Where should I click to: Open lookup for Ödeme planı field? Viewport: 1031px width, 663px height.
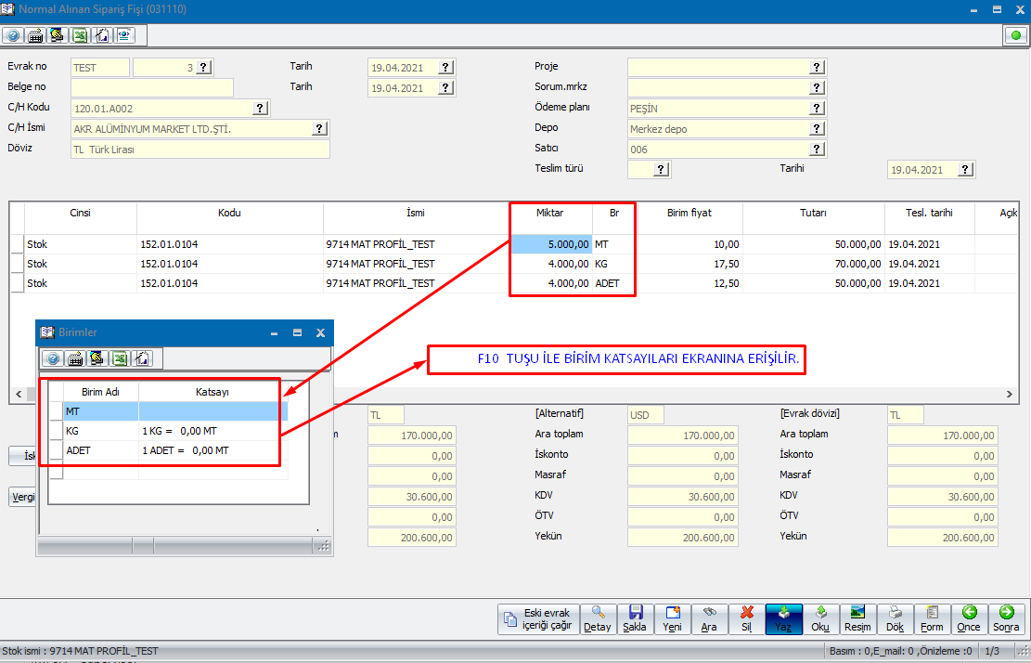[x=817, y=108]
